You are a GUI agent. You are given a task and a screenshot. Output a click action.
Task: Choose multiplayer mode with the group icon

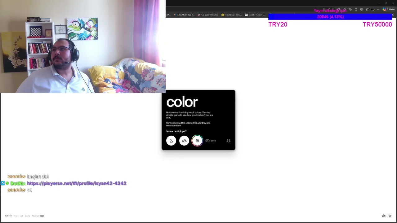click(184, 141)
